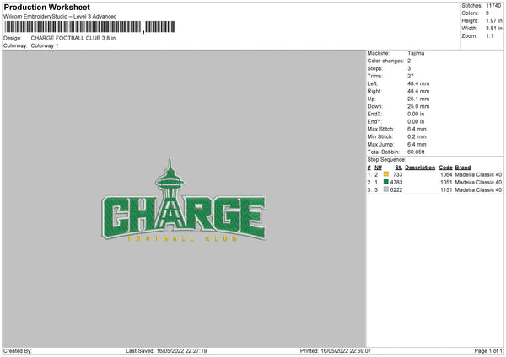This screenshot has height=357, width=506.
Task: Click 'Page 1 of 1' footer text
Action: point(488,351)
